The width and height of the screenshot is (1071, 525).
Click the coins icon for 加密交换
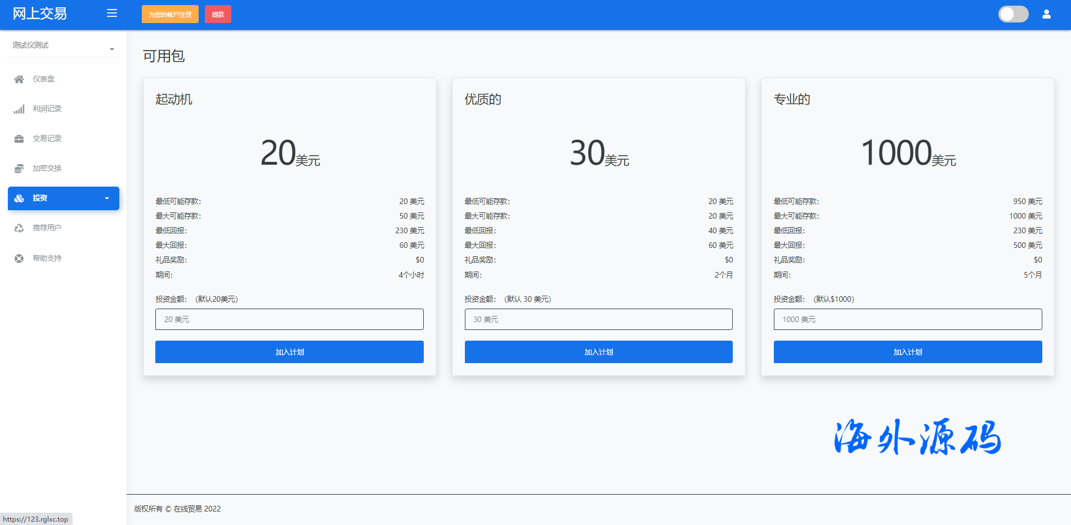(19, 169)
